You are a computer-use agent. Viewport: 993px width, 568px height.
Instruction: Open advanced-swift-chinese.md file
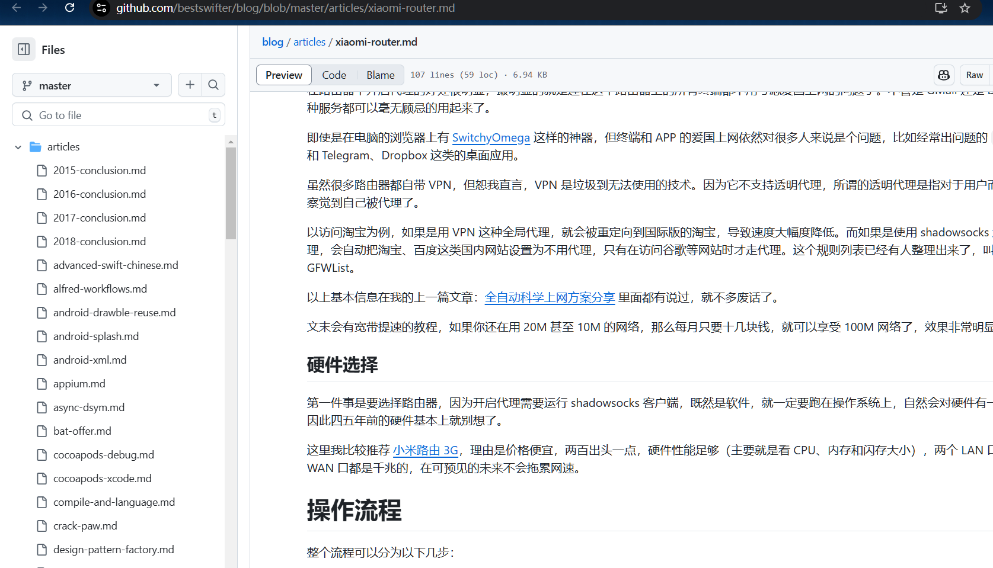click(x=116, y=265)
